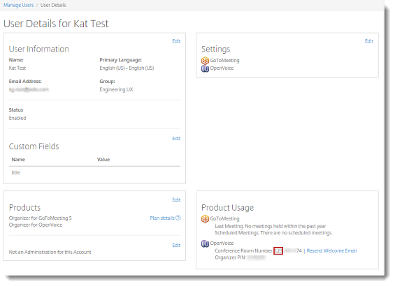Click the title row in Custom Fields
Viewport: 395px width, 286px height.
tap(94, 173)
